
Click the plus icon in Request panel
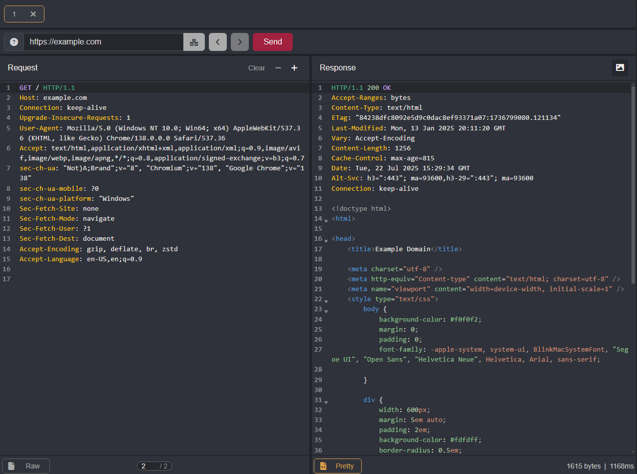click(x=294, y=68)
